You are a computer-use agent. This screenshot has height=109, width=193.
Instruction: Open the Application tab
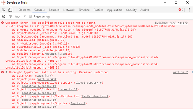[x=114, y=10]
